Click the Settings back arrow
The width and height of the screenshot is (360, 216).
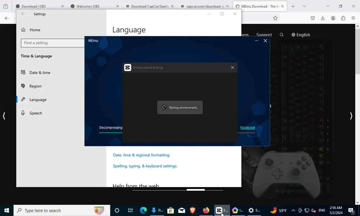pos(23,14)
